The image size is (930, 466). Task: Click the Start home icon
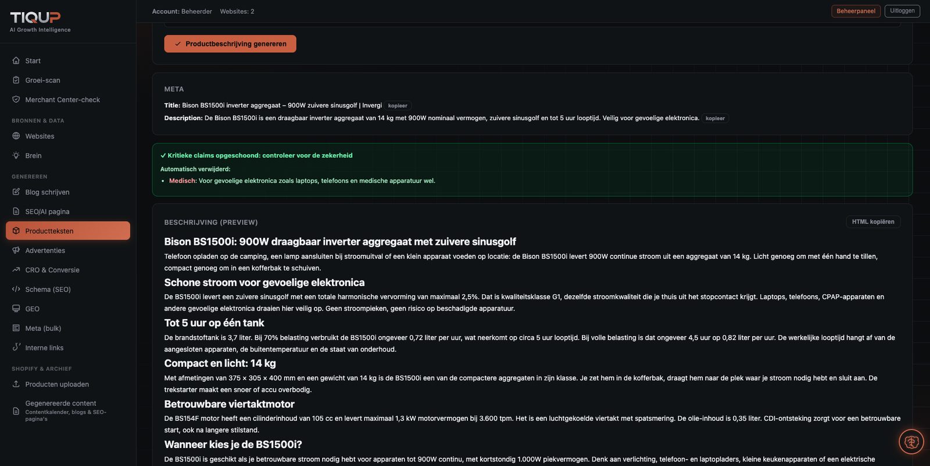point(16,60)
